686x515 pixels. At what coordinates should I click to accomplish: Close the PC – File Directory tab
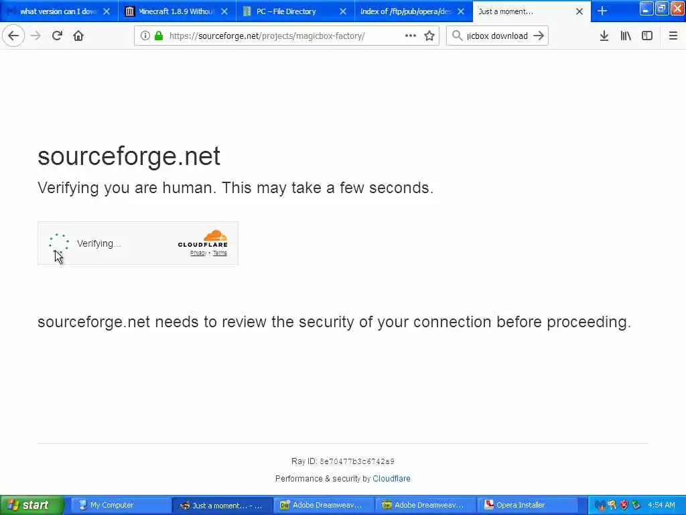coord(343,11)
